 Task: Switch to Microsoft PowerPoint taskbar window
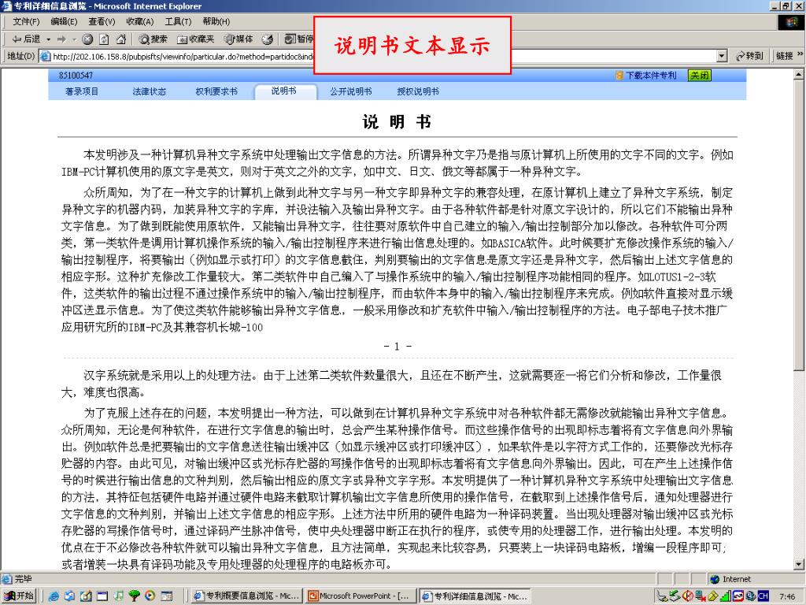click(360, 596)
